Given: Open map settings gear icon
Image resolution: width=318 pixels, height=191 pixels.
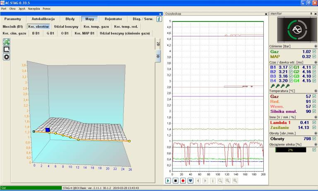Looking at the screenshot, I should [7, 57].
